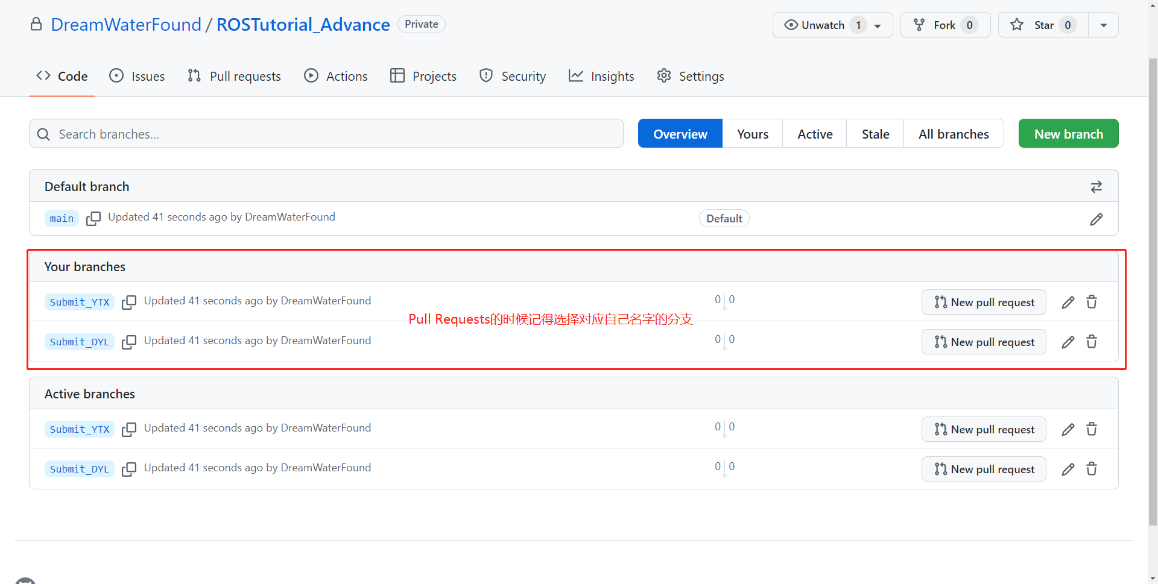Copy Submit_YTX name in Active branches
This screenshot has height=584, width=1158.
pyautogui.click(x=129, y=429)
